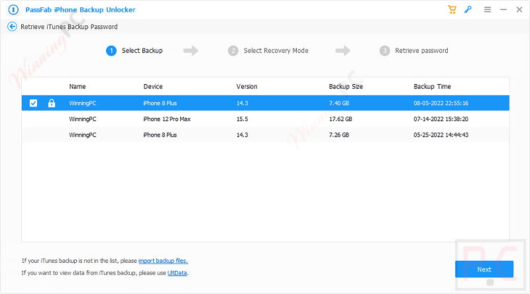Click the 15.5 version cell

[x=242, y=119]
